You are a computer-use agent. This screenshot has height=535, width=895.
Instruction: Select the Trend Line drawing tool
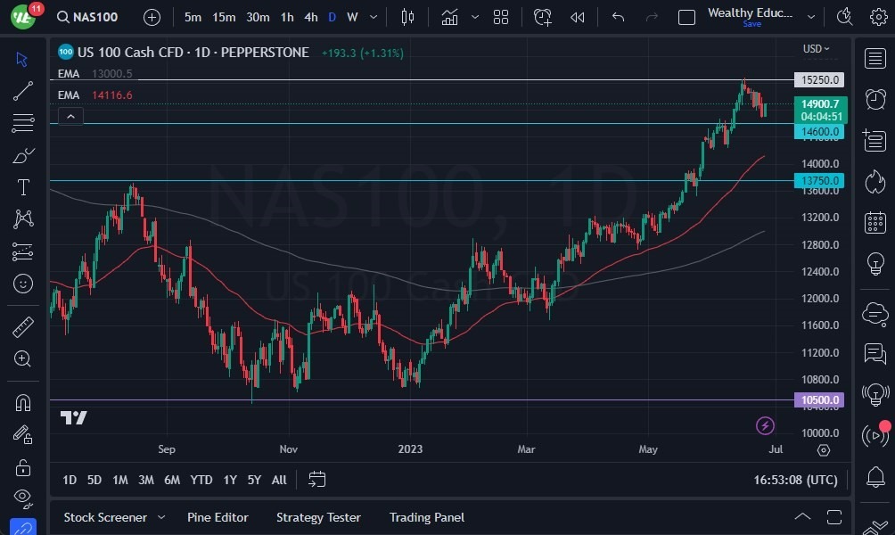click(x=22, y=91)
